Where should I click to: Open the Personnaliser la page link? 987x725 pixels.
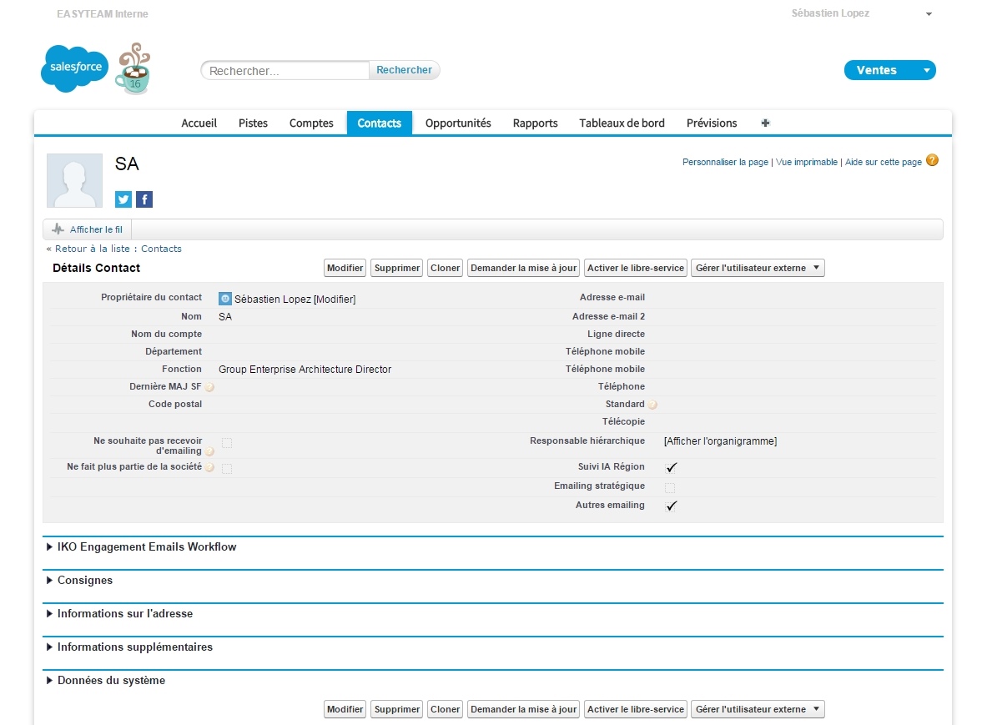point(725,163)
